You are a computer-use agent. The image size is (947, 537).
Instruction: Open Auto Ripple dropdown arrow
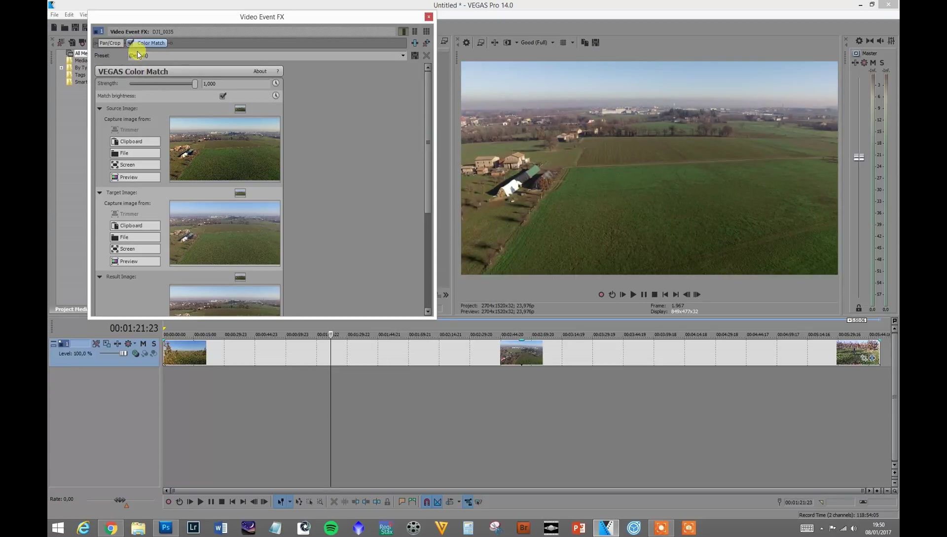point(459,502)
